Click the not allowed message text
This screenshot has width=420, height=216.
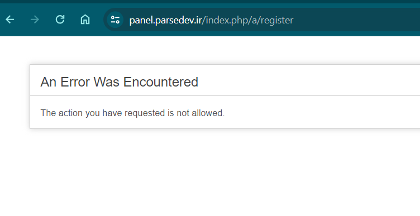(x=132, y=113)
